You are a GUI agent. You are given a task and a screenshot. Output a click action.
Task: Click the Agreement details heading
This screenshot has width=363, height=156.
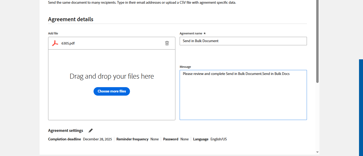click(71, 19)
